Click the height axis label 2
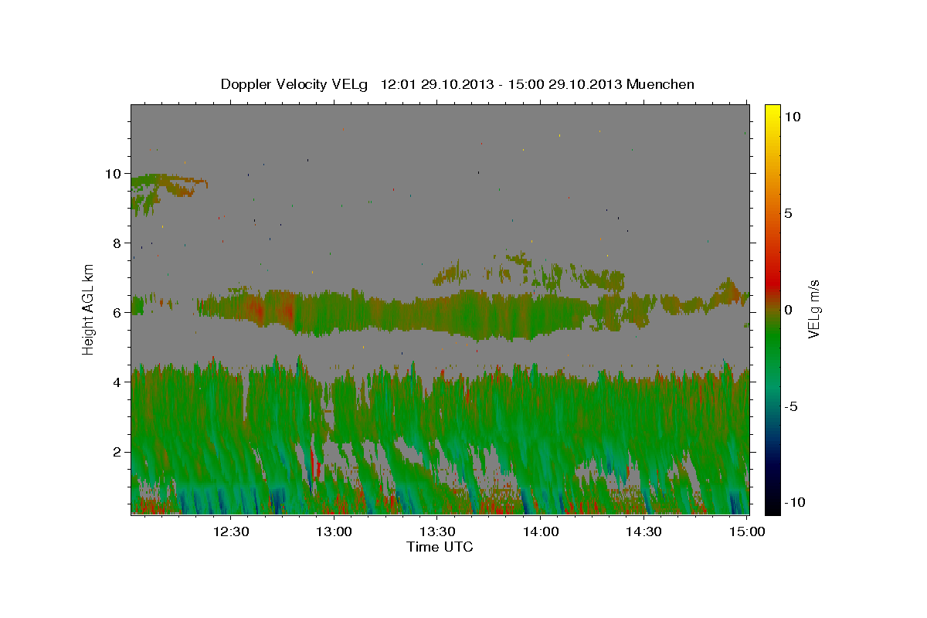The width and height of the screenshot is (927, 618). (117, 452)
